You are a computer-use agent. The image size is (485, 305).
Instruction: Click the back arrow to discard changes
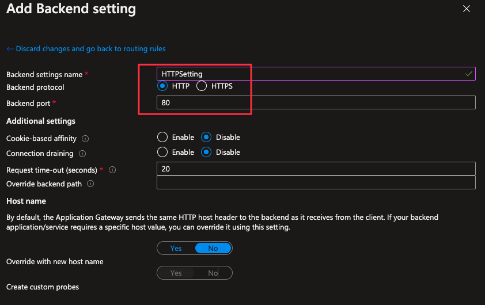click(10, 49)
